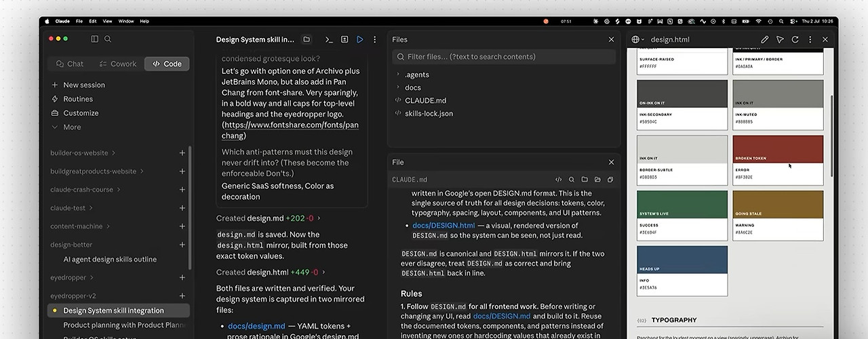Open the Help menu in menu bar
Screen dimensions: 868x339
click(x=144, y=21)
